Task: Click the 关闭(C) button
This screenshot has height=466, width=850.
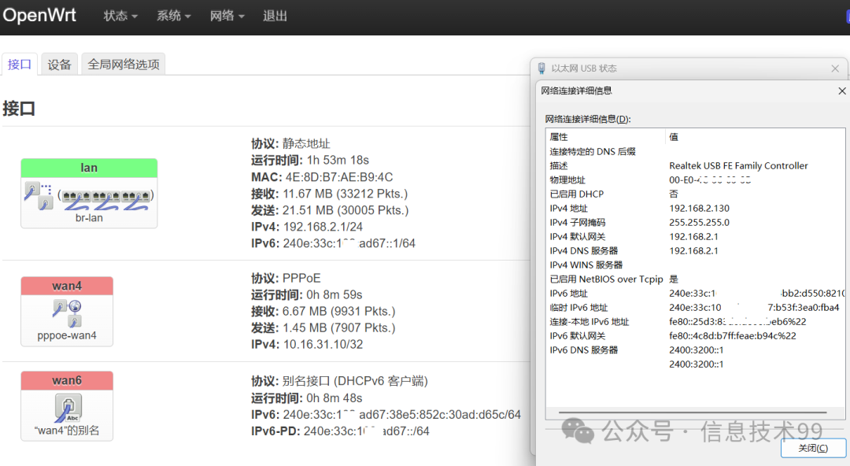Action: pyautogui.click(x=812, y=448)
